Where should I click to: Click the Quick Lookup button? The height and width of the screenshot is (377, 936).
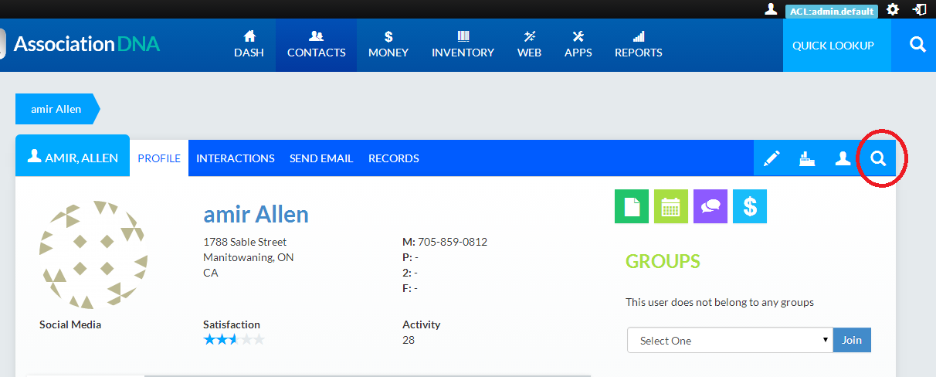[x=833, y=46]
